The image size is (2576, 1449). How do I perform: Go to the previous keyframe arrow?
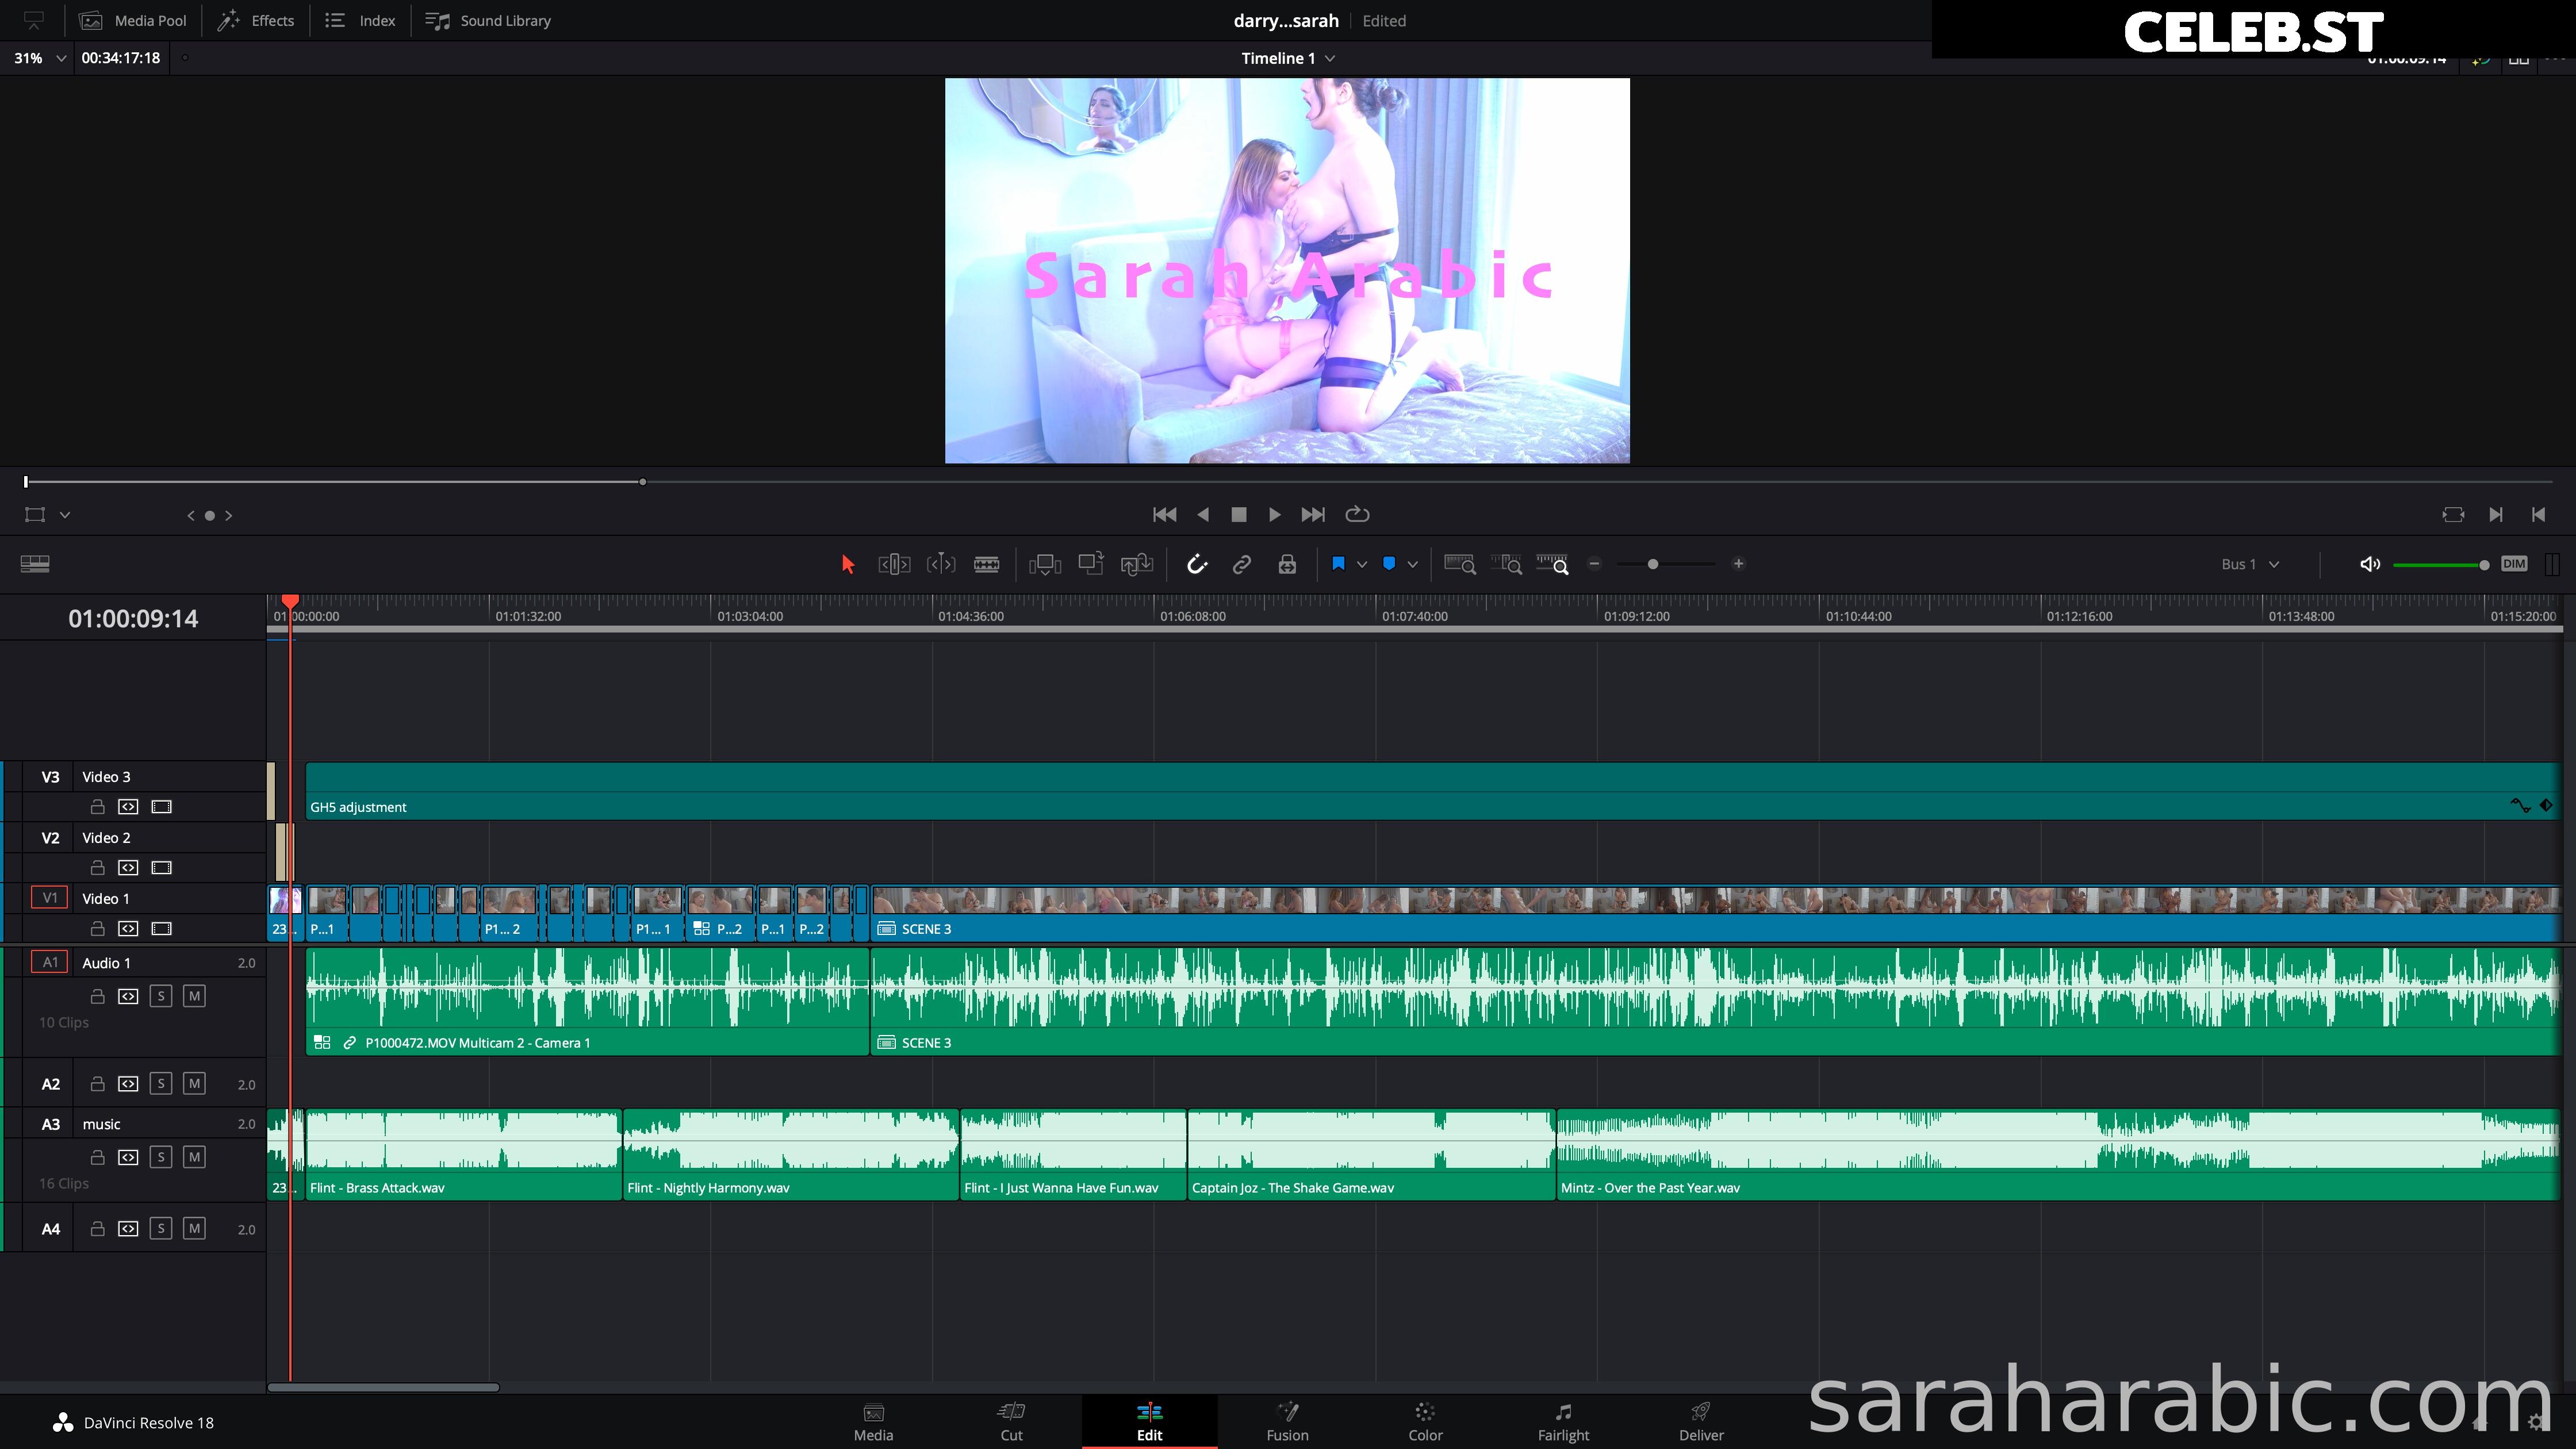coord(190,516)
